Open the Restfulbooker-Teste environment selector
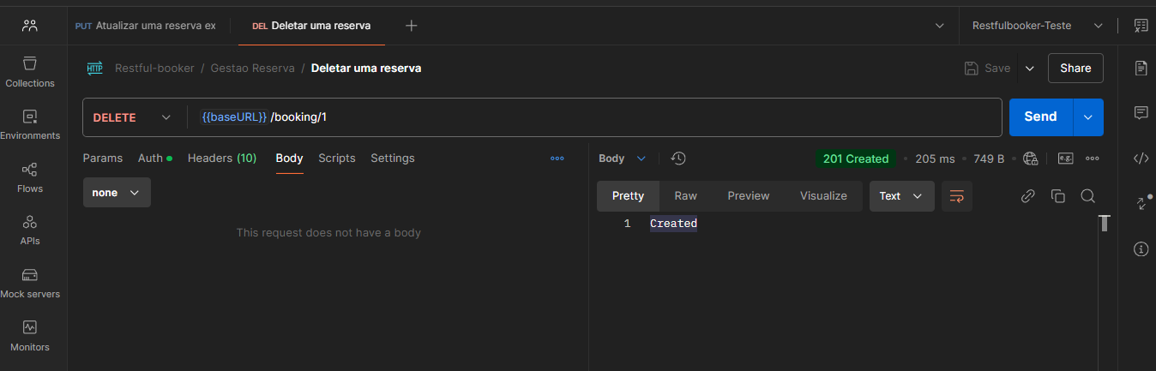The image size is (1156, 371). (1037, 26)
